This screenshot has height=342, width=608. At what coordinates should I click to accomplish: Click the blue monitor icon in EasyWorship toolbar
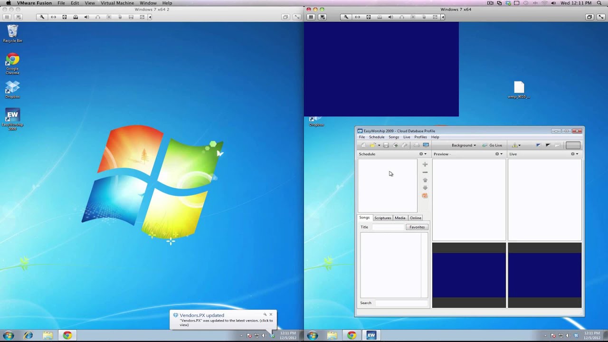click(x=426, y=145)
